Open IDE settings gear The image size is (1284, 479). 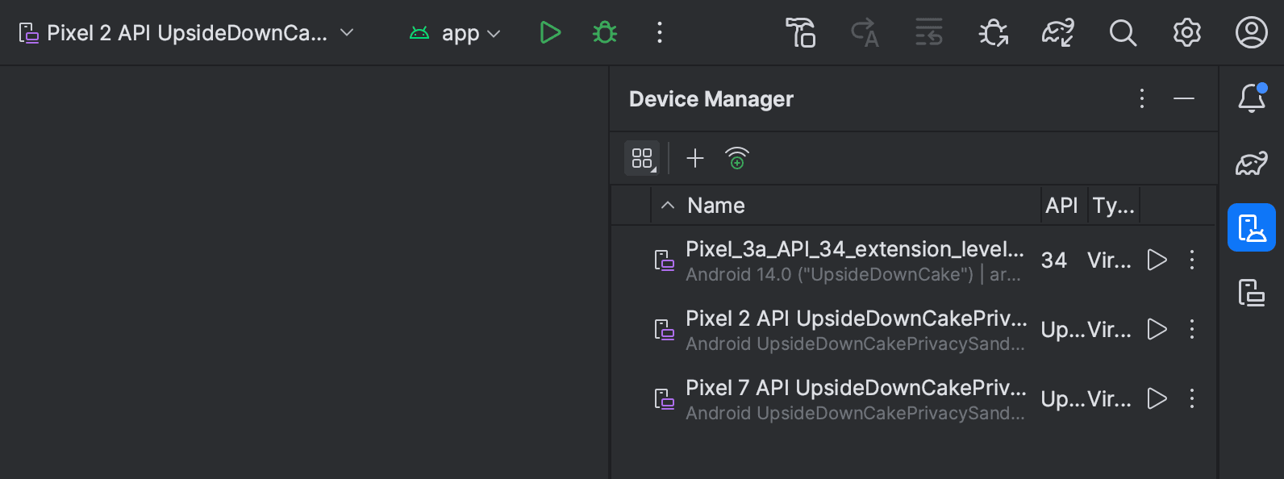[1187, 33]
